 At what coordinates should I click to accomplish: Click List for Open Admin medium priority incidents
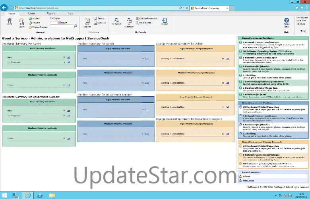point(68,85)
